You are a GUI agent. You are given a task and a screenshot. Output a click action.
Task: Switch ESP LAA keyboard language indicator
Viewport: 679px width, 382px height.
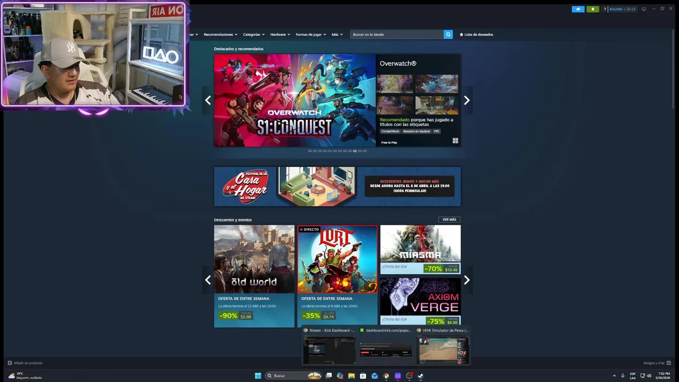[x=633, y=376]
